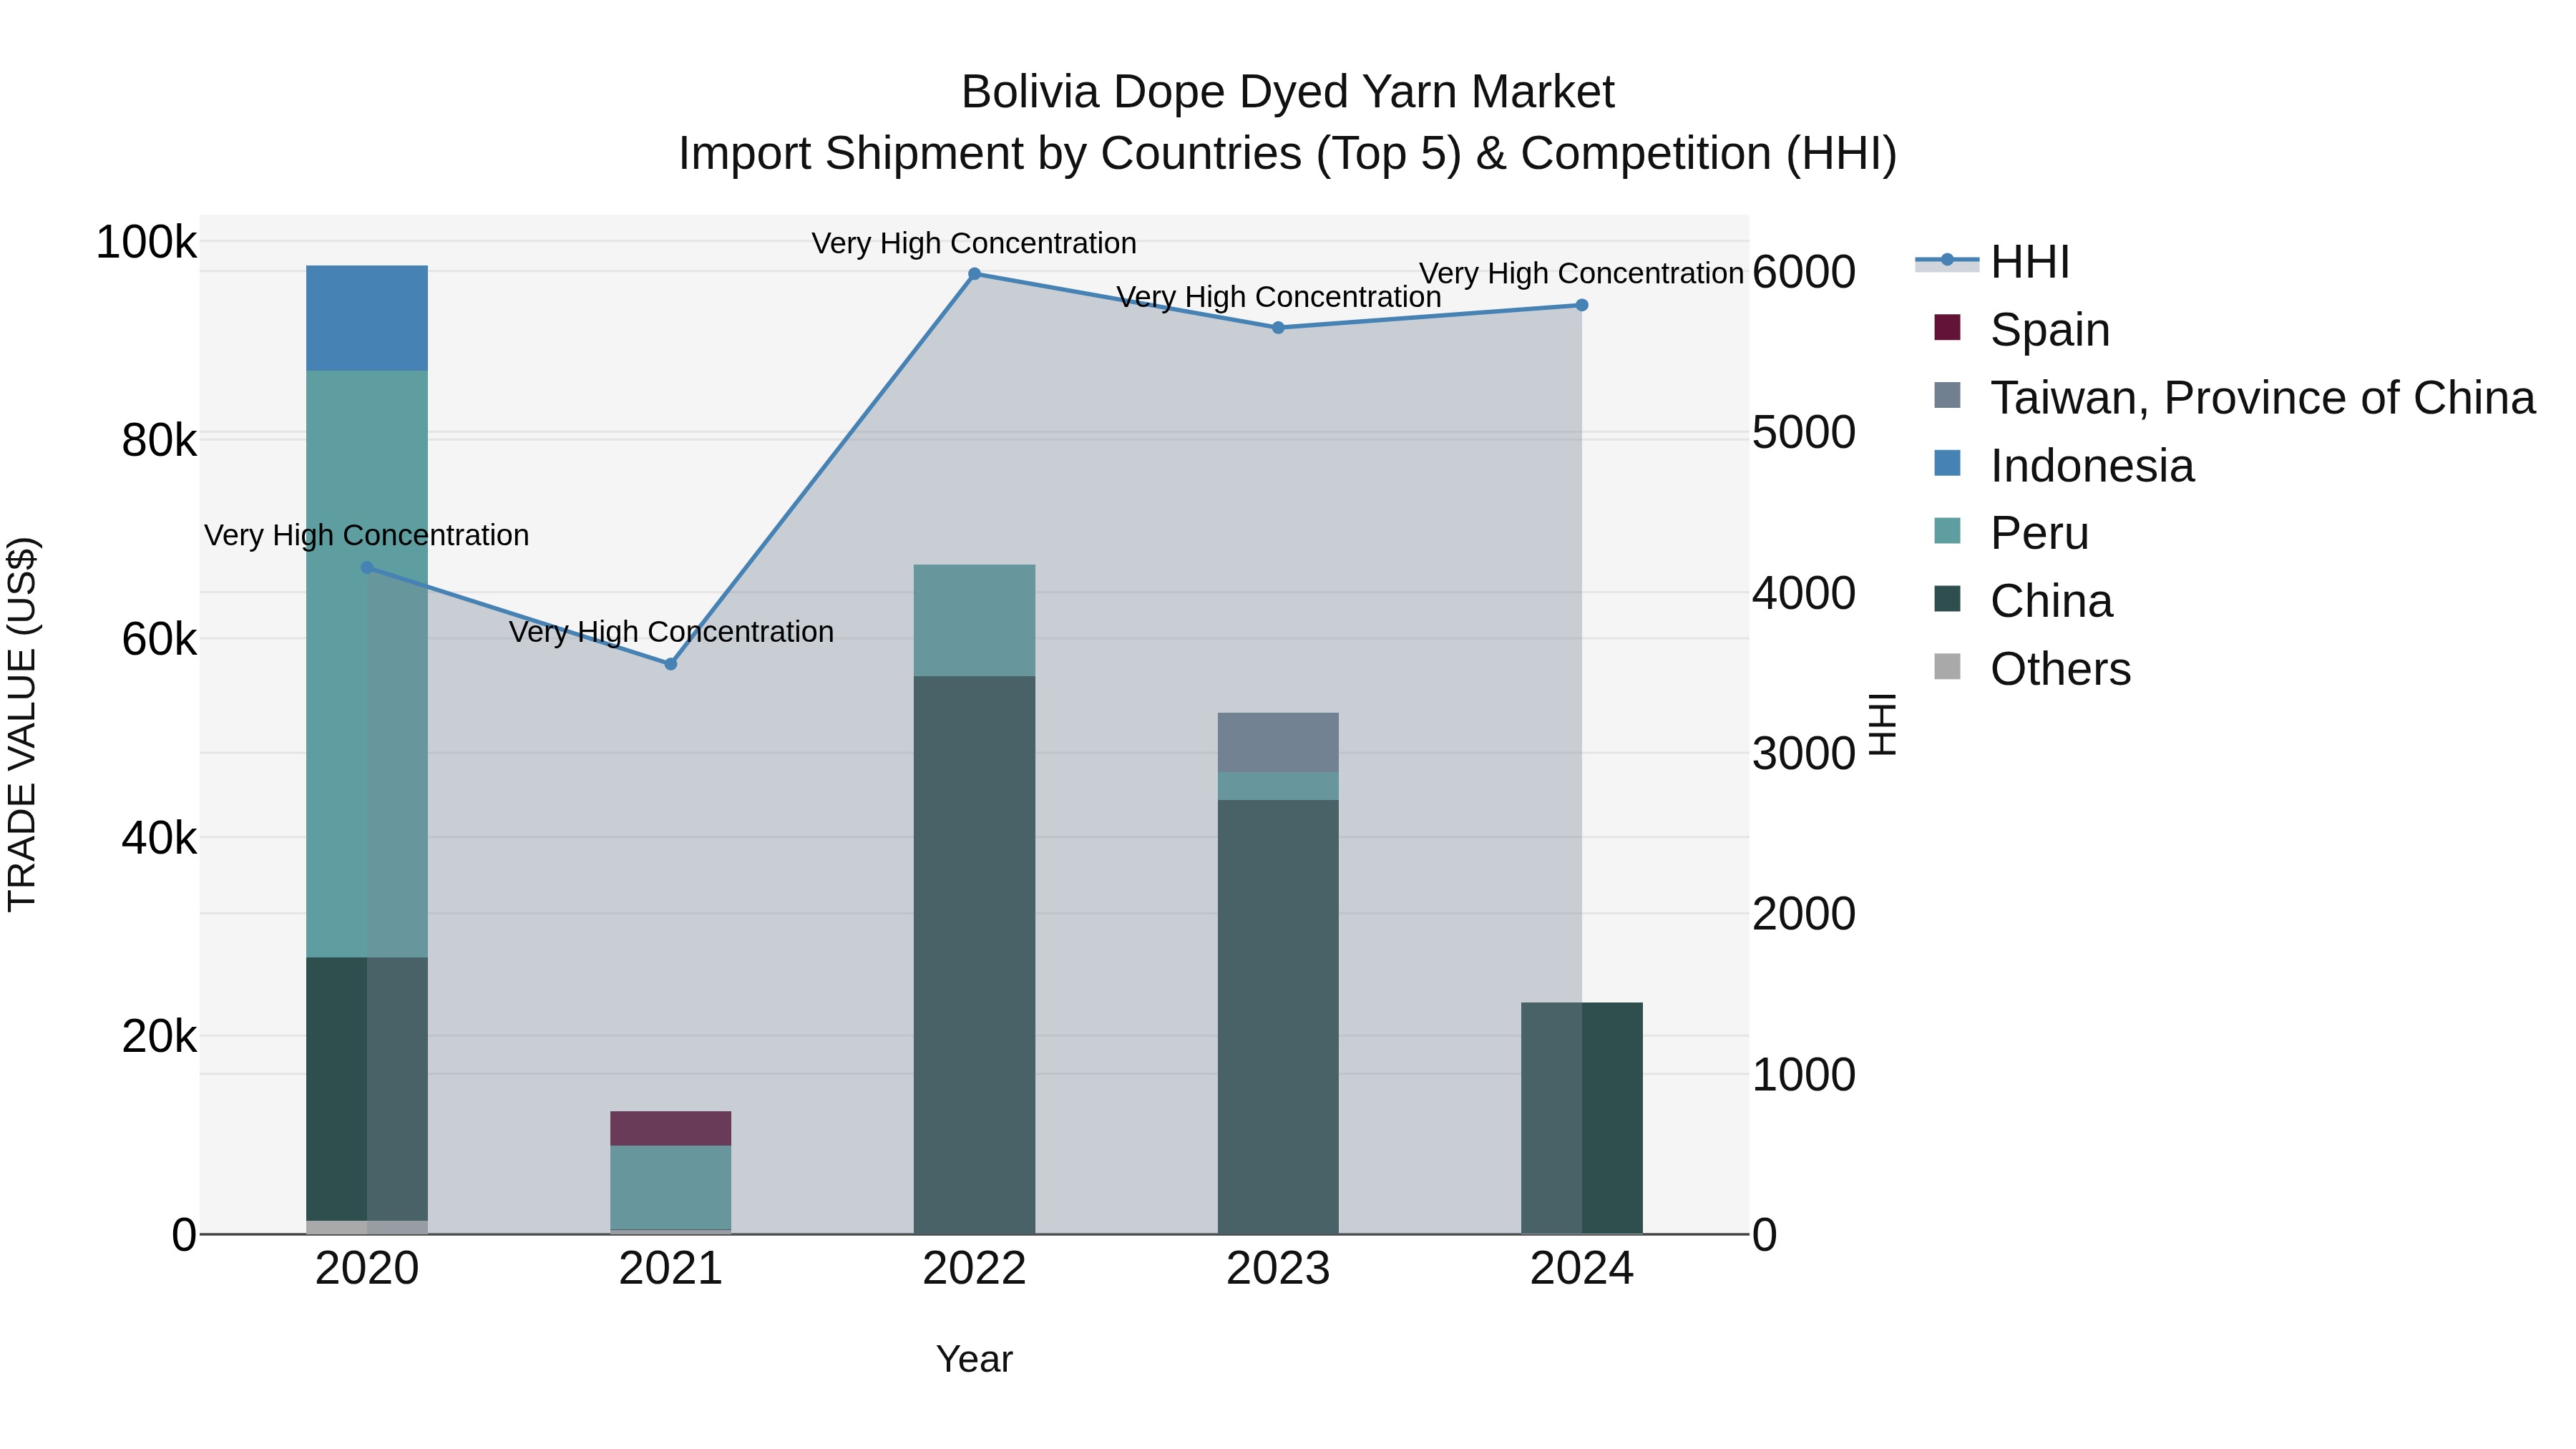Toggle Taiwan, Province of China legend entry

[2235, 397]
